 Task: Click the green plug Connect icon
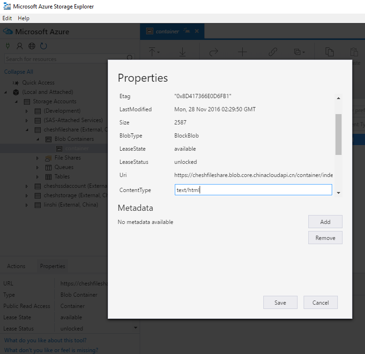pos(7,46)
